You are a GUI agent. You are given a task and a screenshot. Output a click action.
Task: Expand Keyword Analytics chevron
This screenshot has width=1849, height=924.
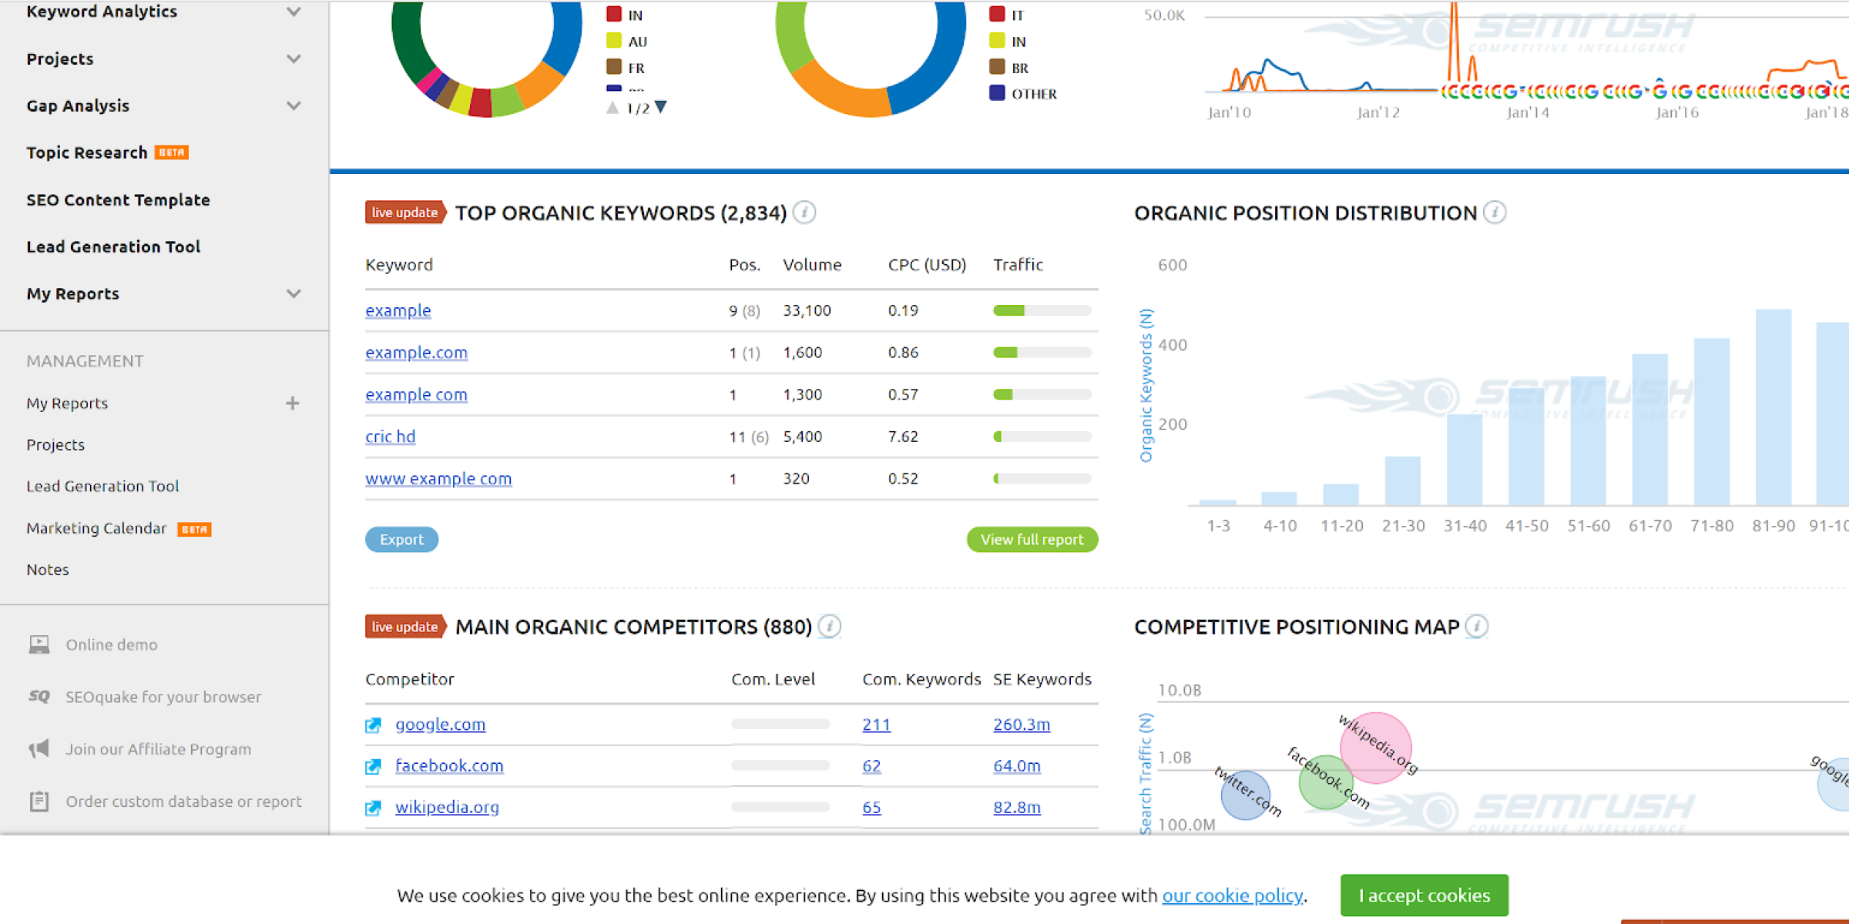click(294, 12)
